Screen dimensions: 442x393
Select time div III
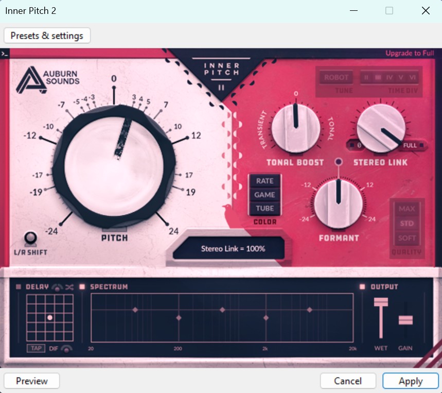(378, 78)
